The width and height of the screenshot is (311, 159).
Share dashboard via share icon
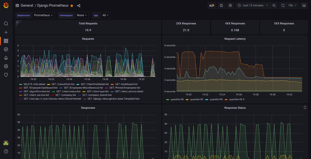[x=79, y=6]
